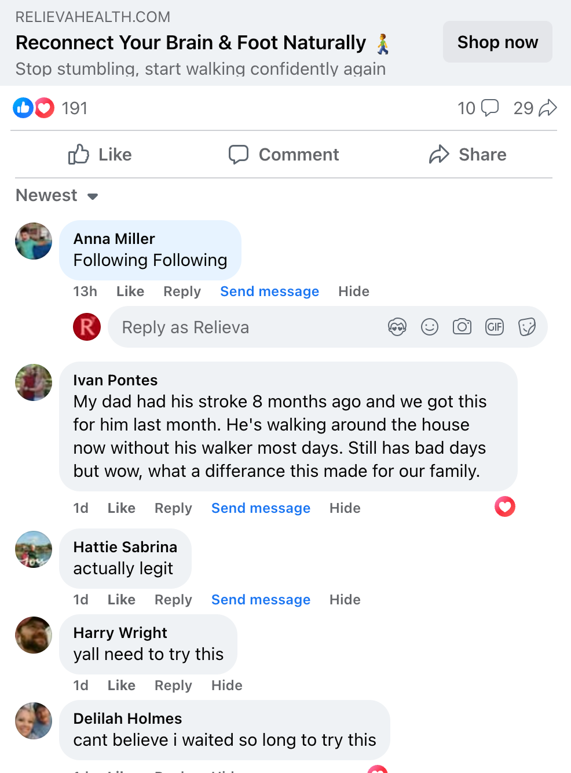This screenshot has height=773, width=571.
Task: Click heart reaction on Ivan Pontes's comment
Action: [505, 507]
